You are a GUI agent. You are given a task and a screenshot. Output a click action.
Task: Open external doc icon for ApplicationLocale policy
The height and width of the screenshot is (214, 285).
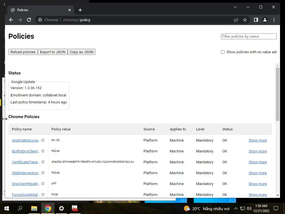pyautogui.click(x=43, y=140)
